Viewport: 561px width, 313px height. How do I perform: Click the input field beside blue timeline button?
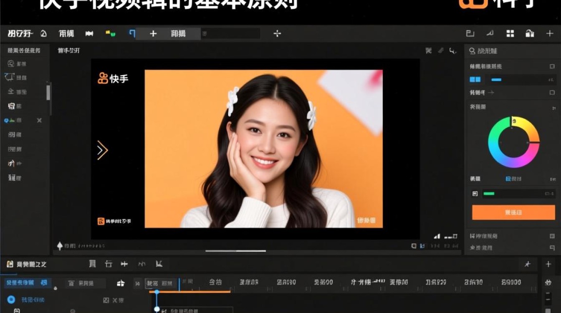(86, 283)
